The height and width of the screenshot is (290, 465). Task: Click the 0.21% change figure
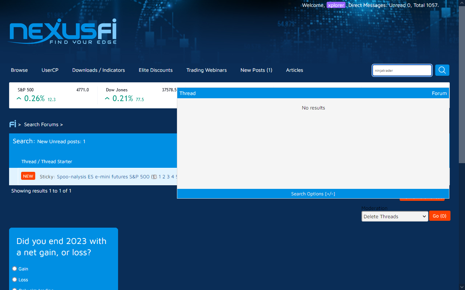tap(123, 98)
